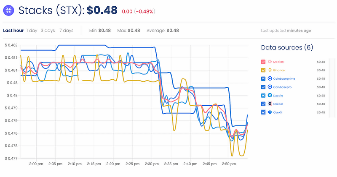The height and width of the screenshot is (177, 337).
Task: Click the Binance logo icon
Action: coord(270,70)
